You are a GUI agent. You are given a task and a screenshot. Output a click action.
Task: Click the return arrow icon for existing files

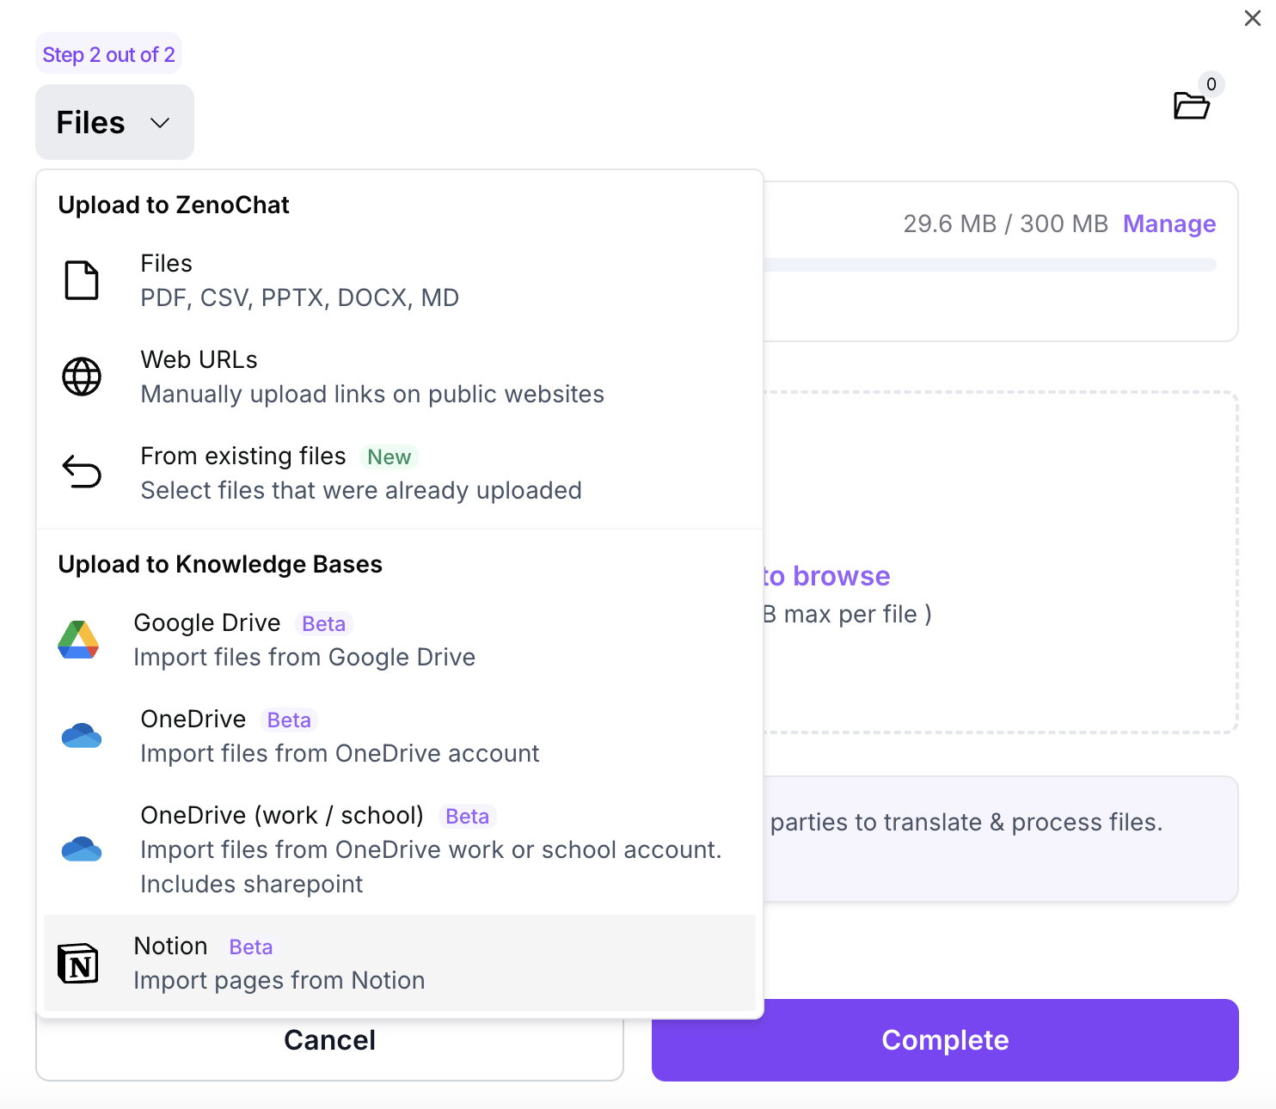coord(82,471)
